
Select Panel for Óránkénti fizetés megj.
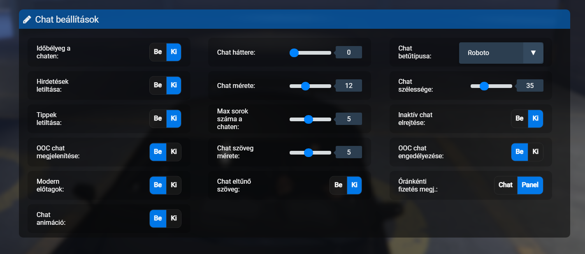pos(530,185)
